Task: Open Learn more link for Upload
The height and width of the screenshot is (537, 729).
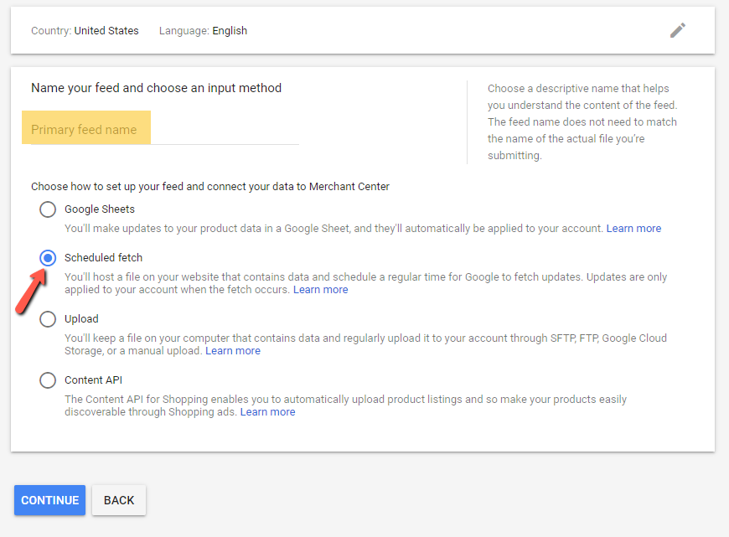Action: click(x=233, y=351)
